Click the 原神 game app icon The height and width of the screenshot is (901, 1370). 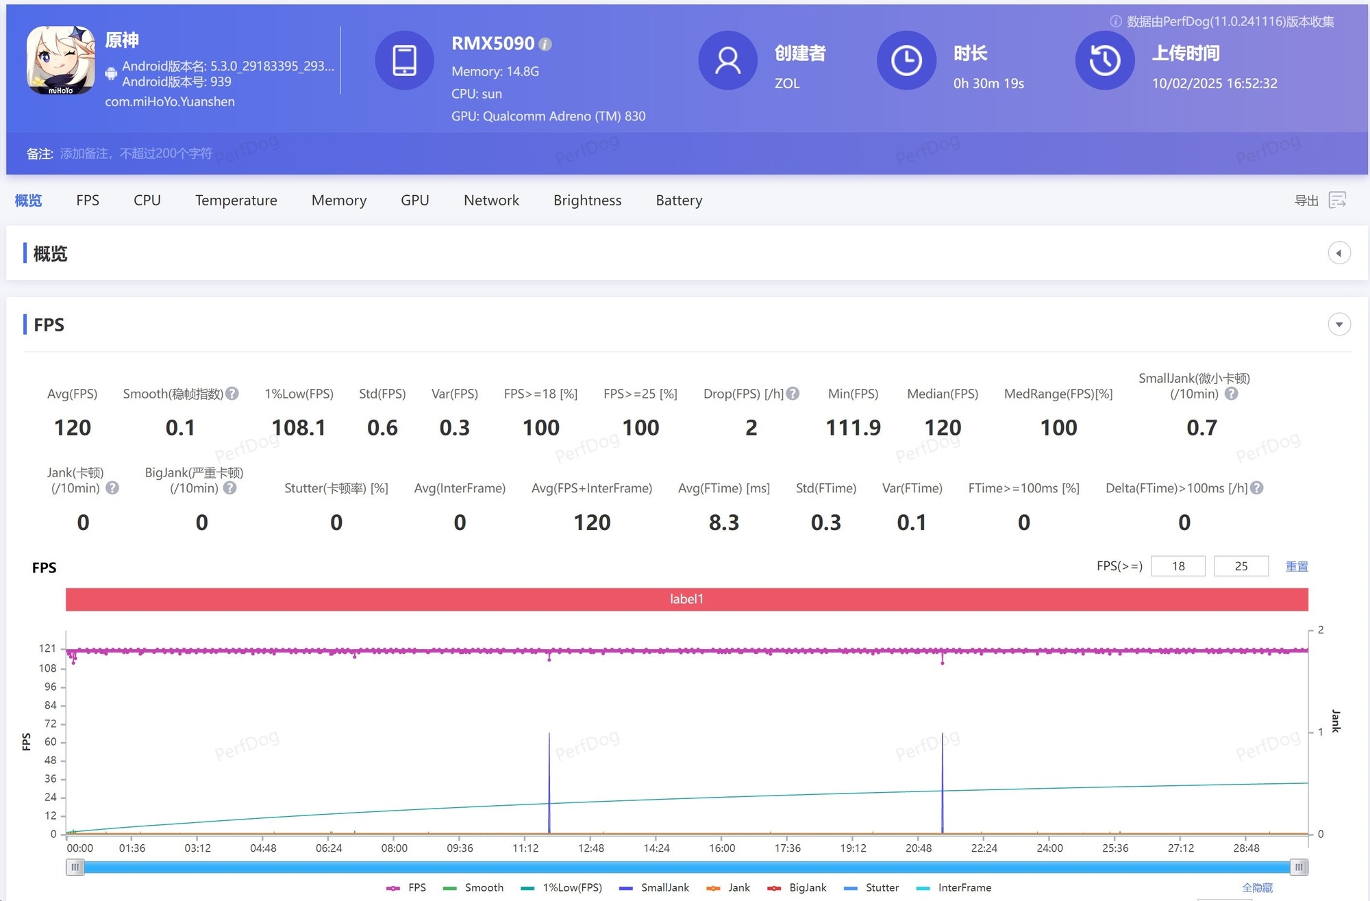60,60
